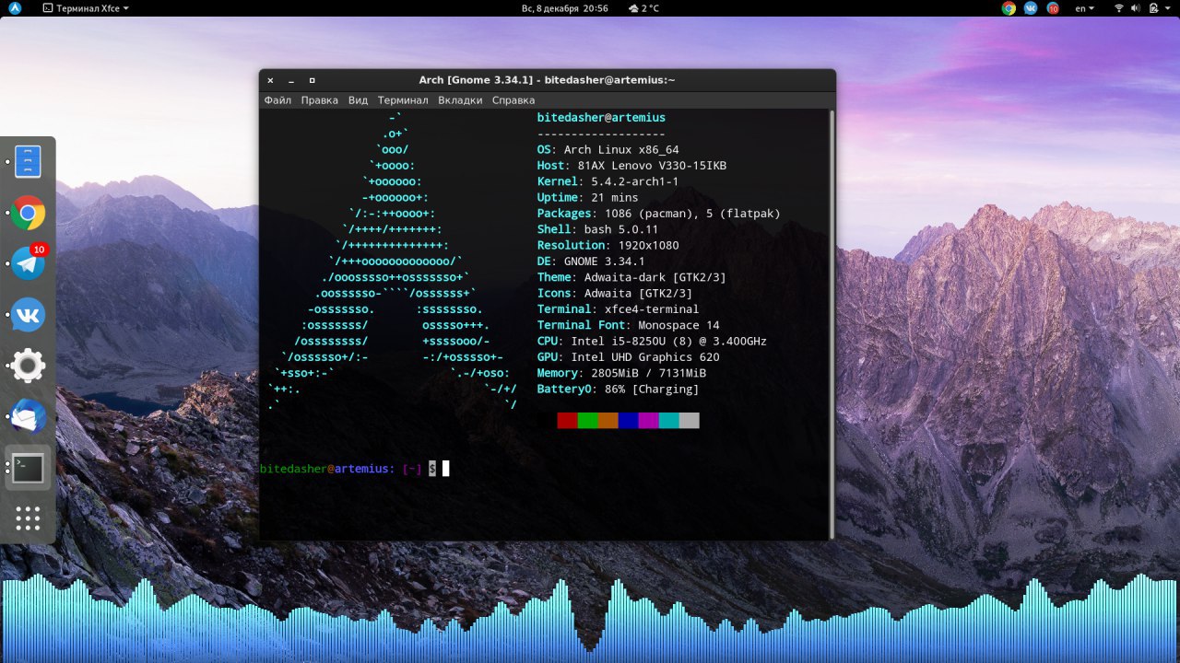Click the 'Terminal Font: Monospace 14' line
The image size is (1180, 663).
628,325
